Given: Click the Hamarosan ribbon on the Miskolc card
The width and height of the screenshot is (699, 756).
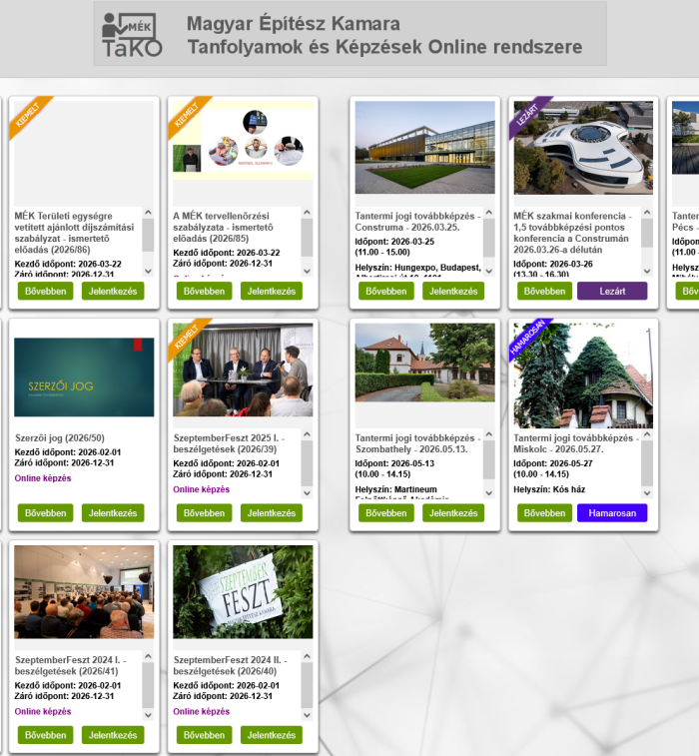Looking at the screenshot, I should tap(529, 339).
